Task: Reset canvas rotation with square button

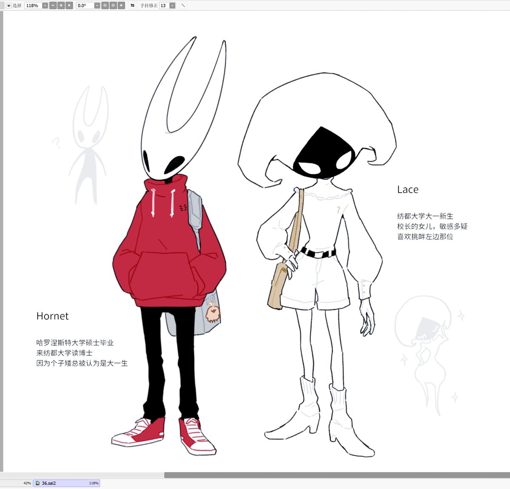Action: coord(121,6)
